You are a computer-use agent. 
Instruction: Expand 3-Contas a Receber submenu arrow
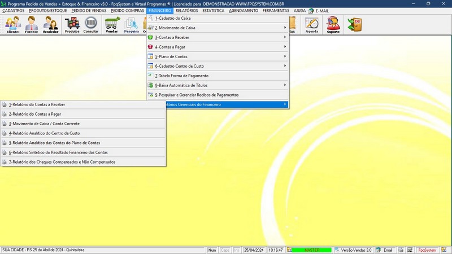285,37
